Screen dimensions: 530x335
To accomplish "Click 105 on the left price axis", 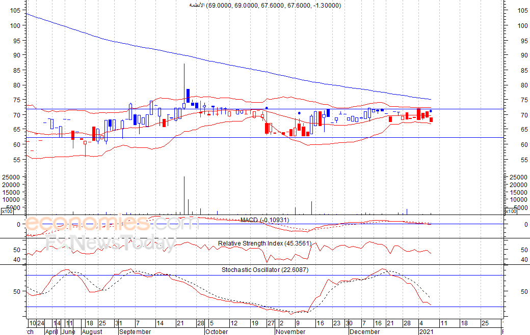I will click(15, 11).
